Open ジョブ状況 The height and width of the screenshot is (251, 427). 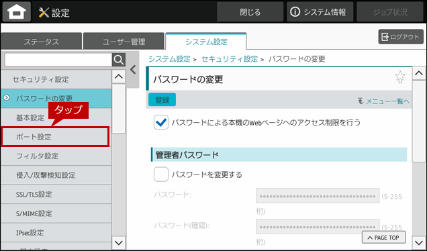[390, 12]
